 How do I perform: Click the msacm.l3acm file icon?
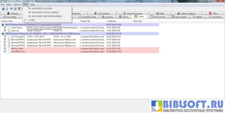9,28
